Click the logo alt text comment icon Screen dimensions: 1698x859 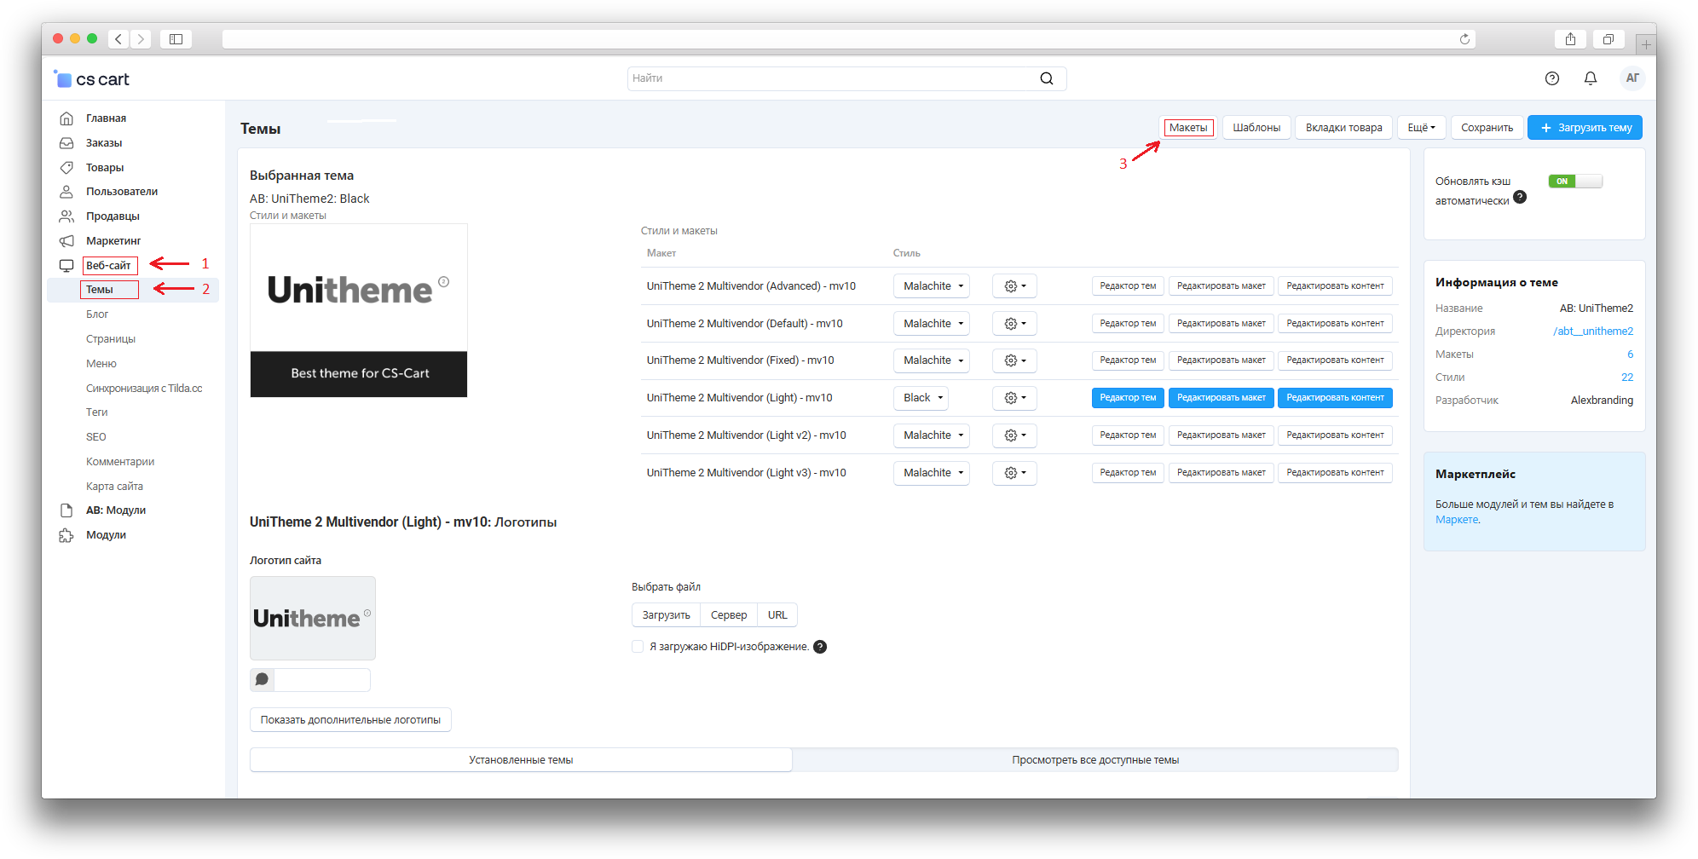tap(262, 680)
